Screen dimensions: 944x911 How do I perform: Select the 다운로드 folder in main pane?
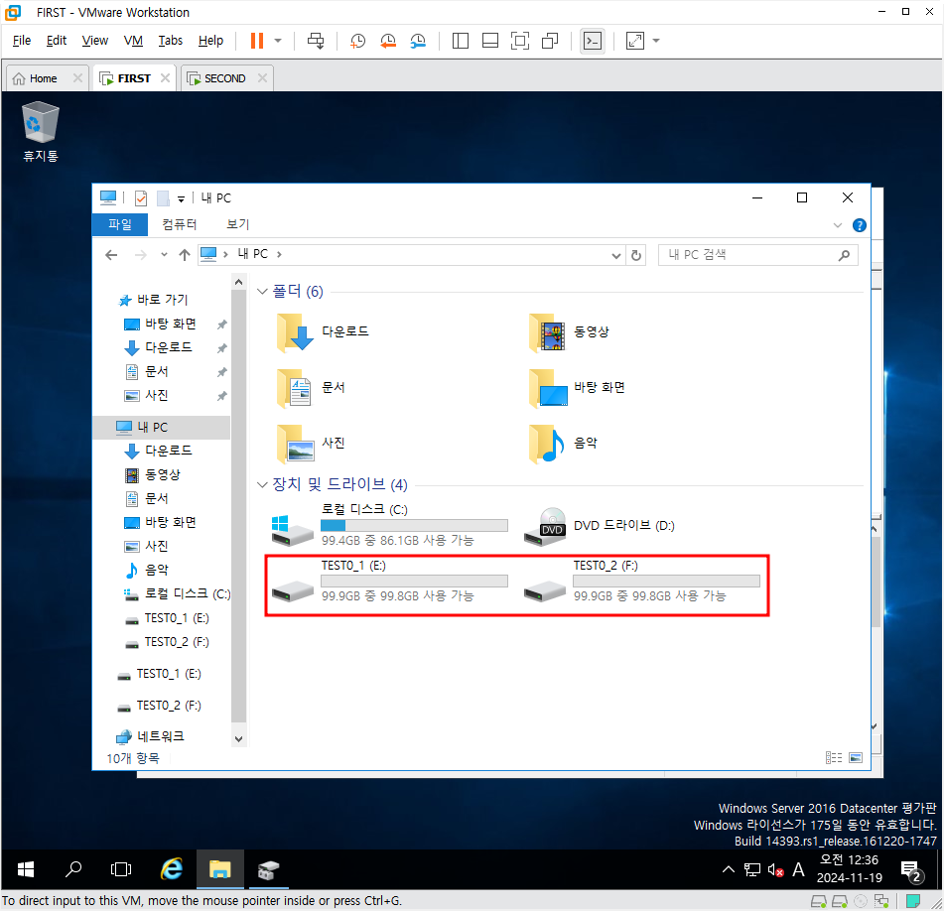pos(323,331)
